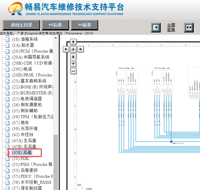200x190 pixels.
Task: Select (21) 基本音响系统
Action: tap(29, 81)
